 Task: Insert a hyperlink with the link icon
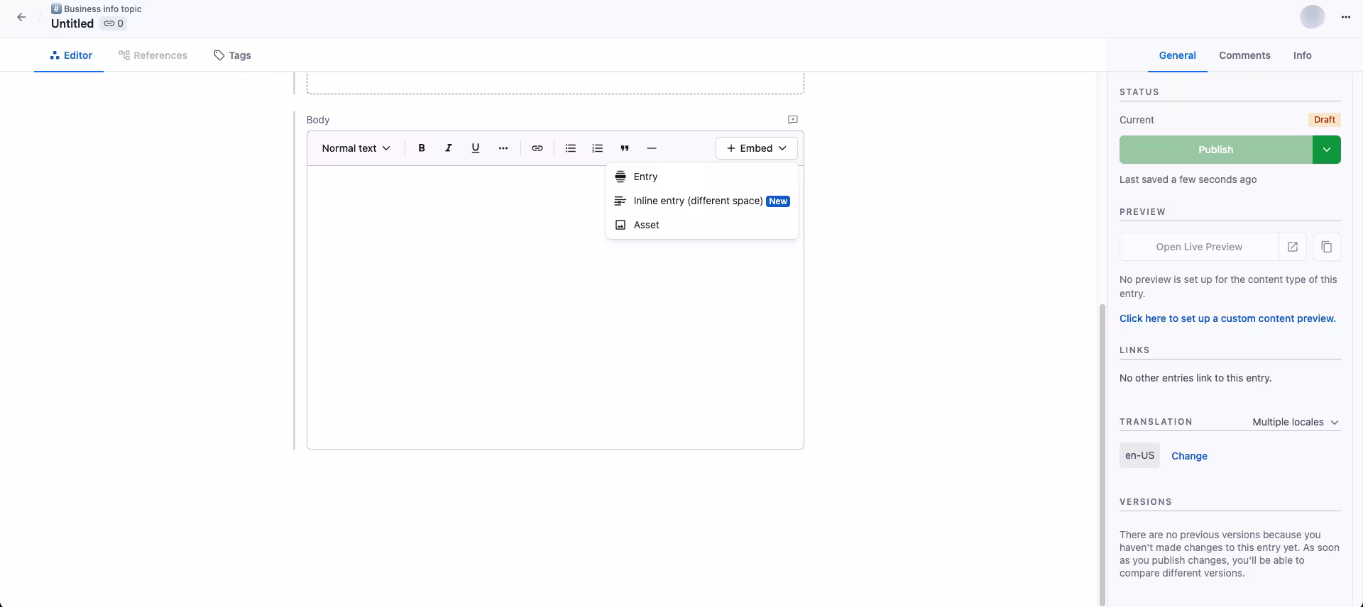point(537,148)
